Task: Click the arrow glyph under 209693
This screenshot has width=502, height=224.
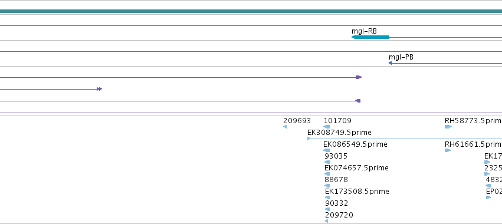Action: point(285,127)
